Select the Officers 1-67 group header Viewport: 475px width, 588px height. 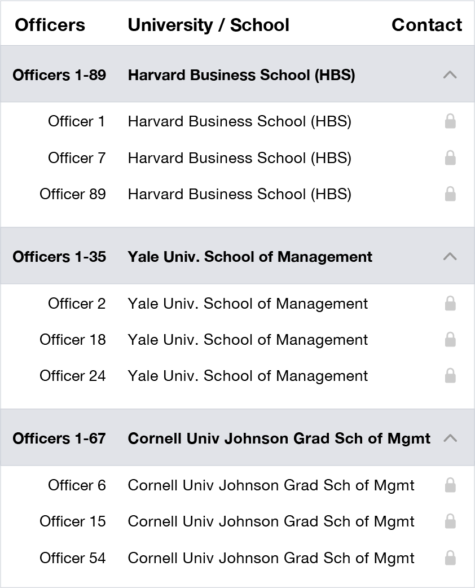click(237, 437)
